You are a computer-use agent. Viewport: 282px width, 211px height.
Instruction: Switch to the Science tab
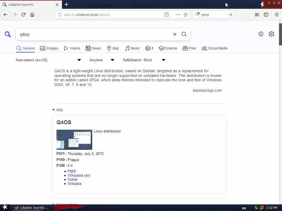[x=168, y=48]
